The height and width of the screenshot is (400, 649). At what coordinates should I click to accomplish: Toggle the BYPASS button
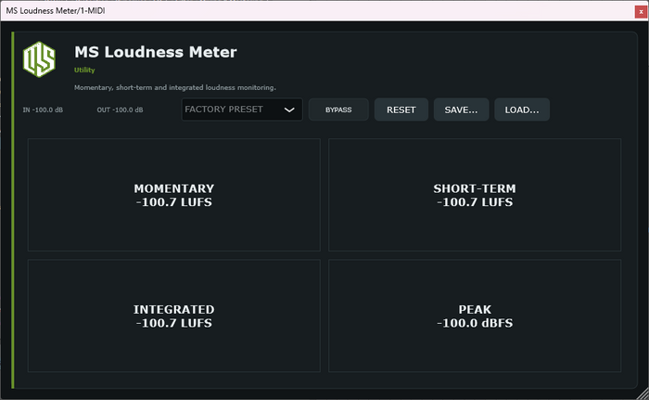pyautogui.click(x=338, y=110)
